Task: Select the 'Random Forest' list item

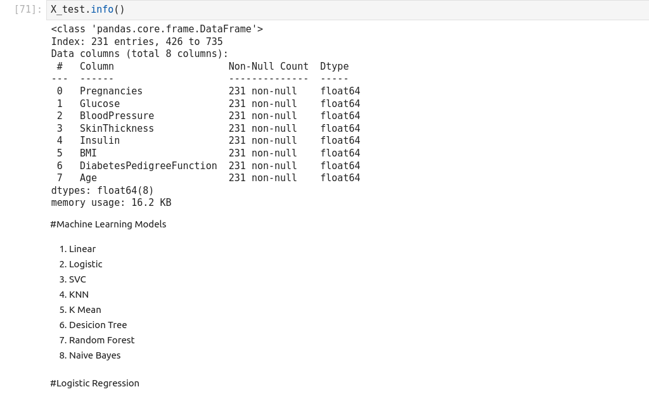Action: click(101, 340)
